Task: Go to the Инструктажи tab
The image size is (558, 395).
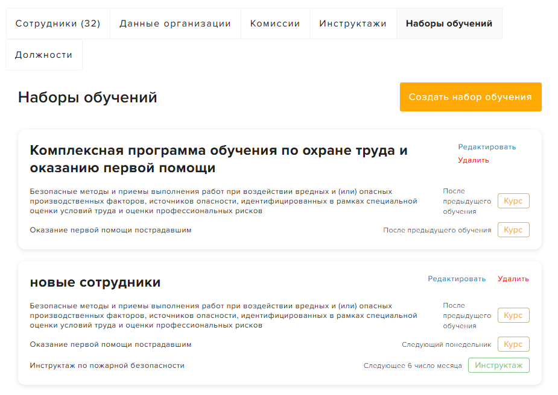Action: (353, 23)
